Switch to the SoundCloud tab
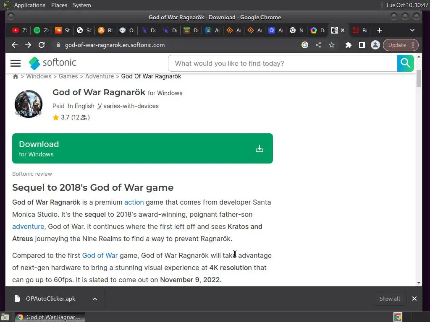This screenshot has height=322, width=430. [62, 30]
